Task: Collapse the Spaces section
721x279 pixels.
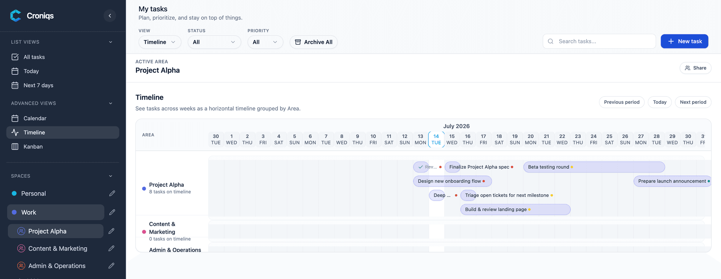Action: click(x=110, y=176)
